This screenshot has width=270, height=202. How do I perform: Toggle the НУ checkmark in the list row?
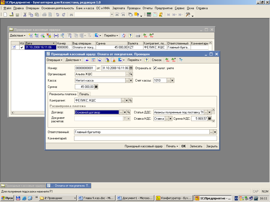22,47
